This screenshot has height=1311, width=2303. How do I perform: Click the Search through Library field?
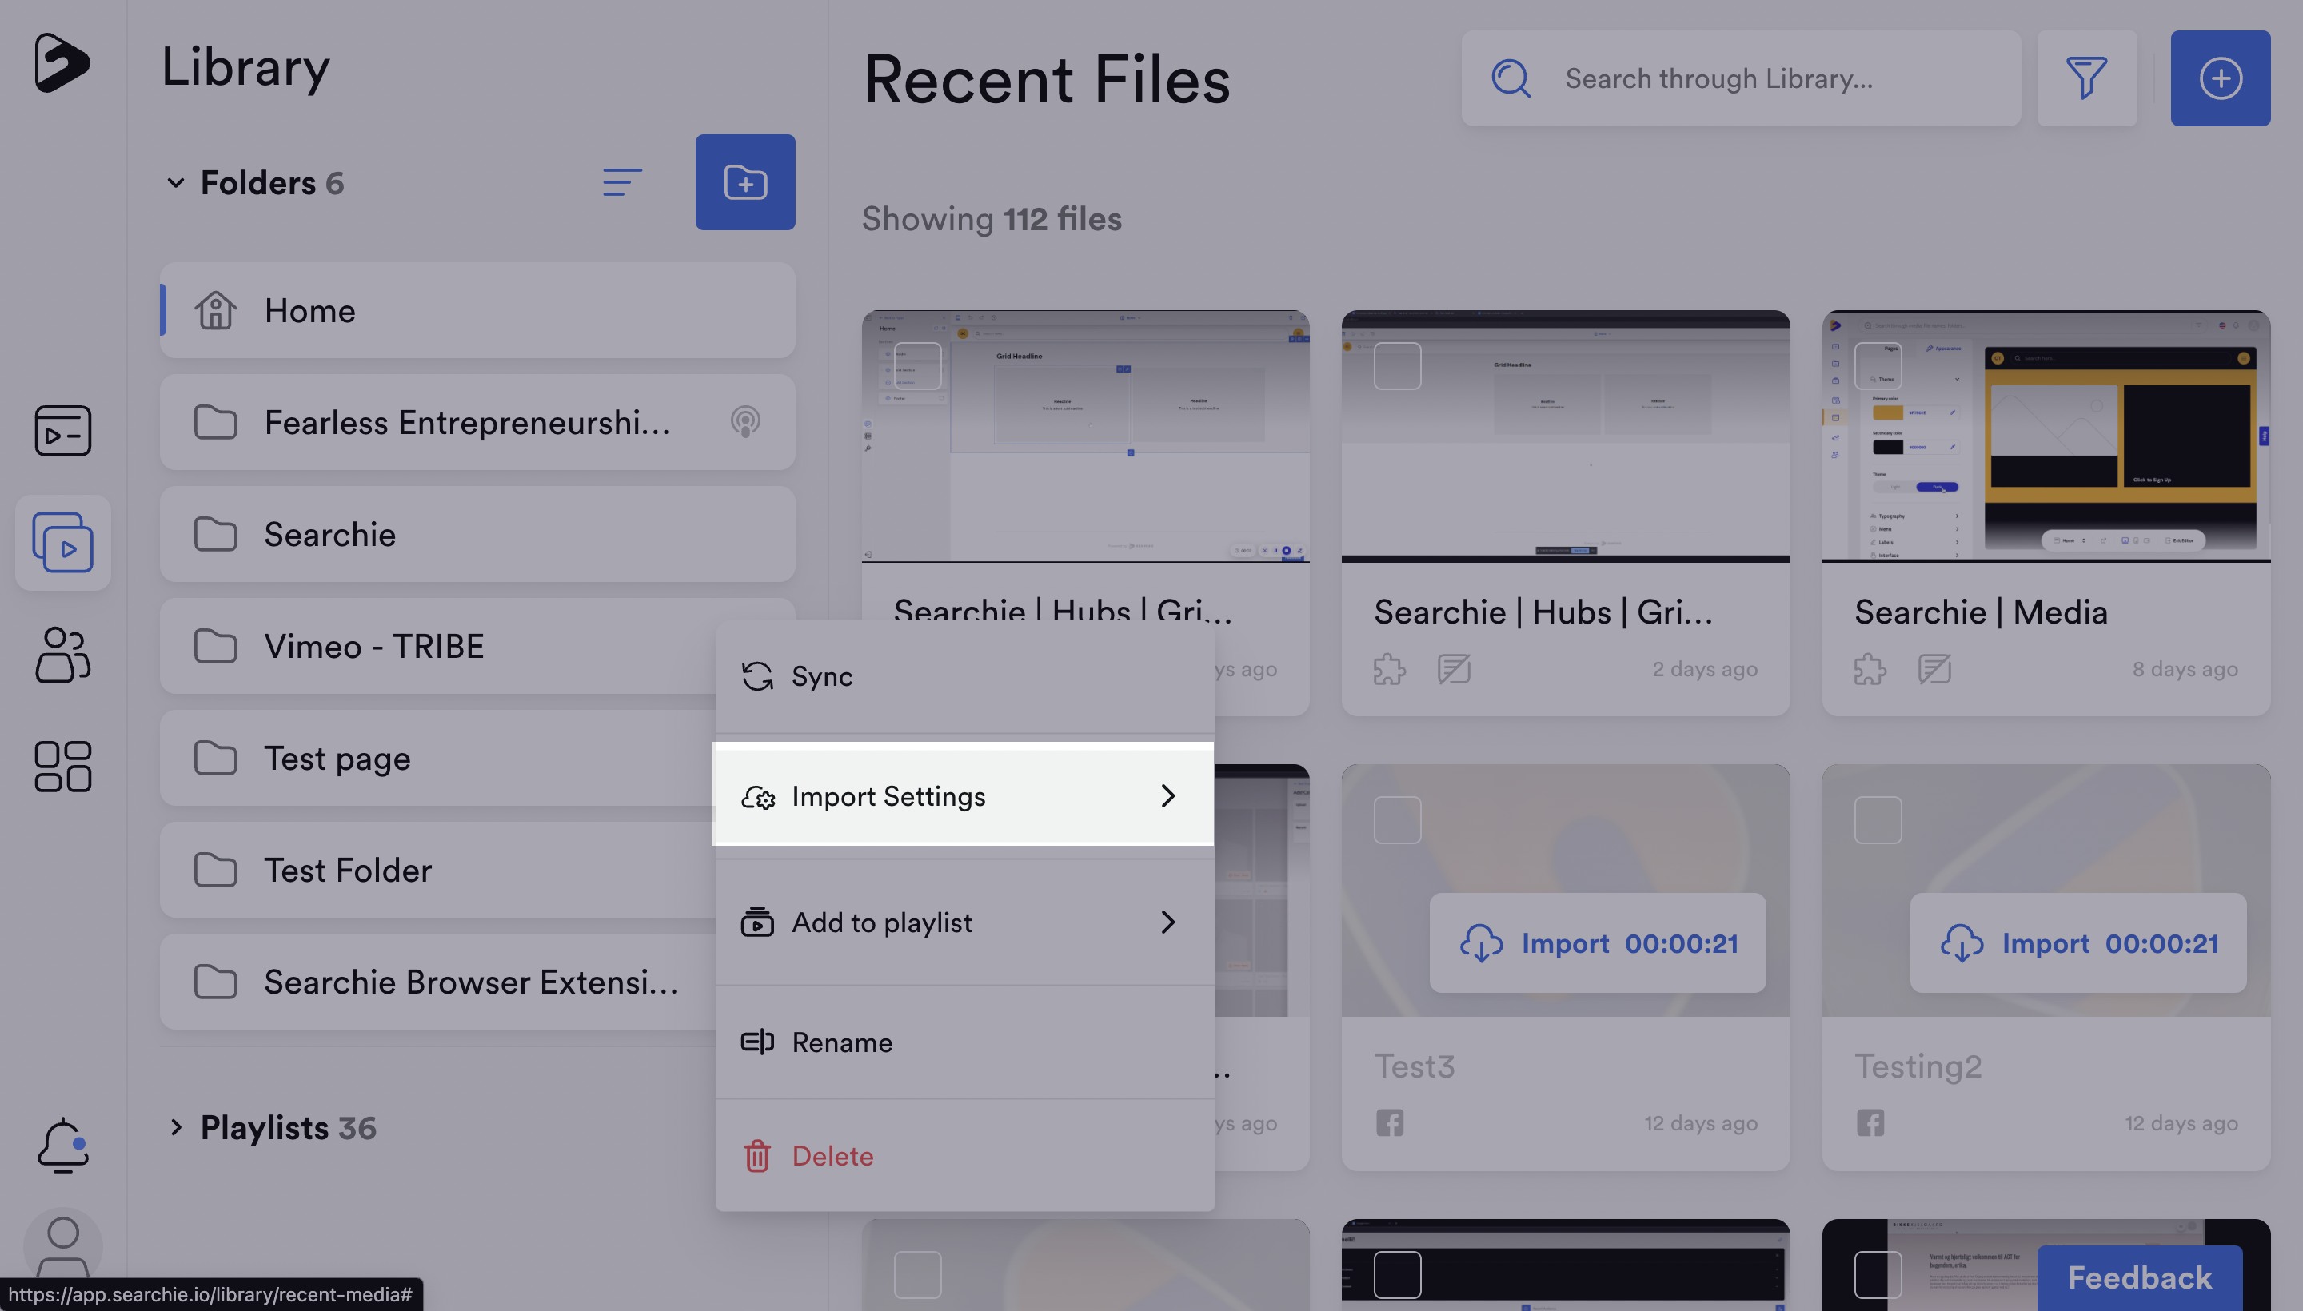(1741, 78)
